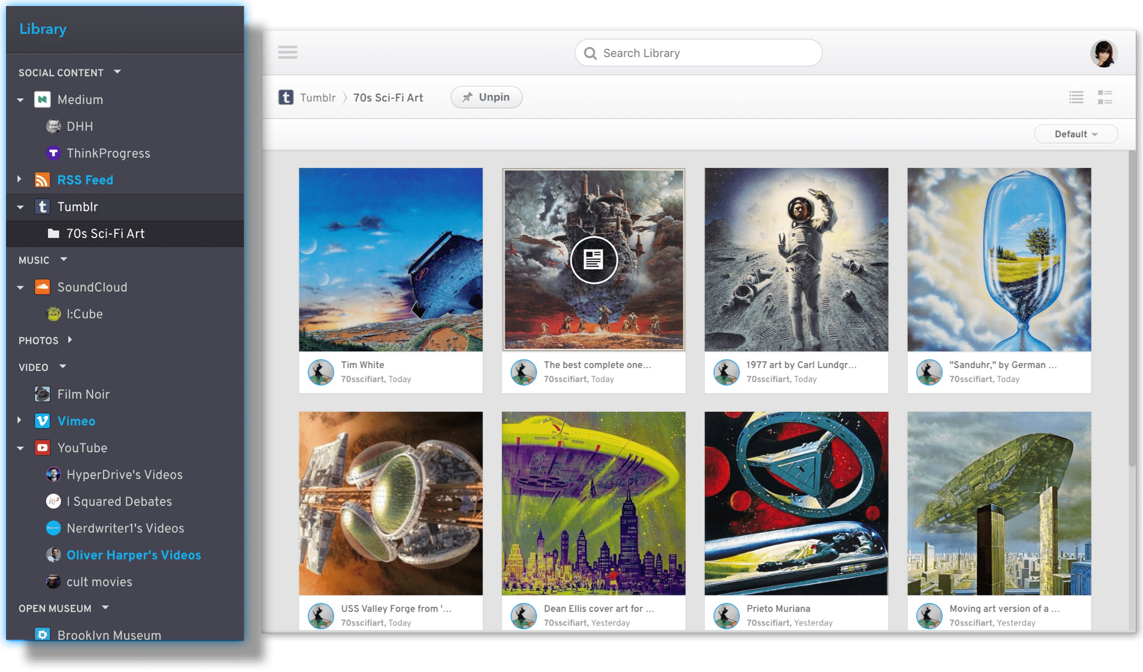
Task: Click the Search Library input field
Action: coord(698,53)
